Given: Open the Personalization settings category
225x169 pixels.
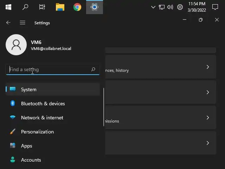Looking at the screenshot, I should click(x=37, y=132).
